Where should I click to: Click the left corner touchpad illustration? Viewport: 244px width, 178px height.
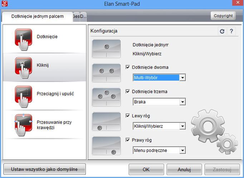point(107,122)
